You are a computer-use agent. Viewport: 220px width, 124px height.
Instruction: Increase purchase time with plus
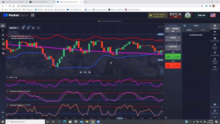(x=178, y=31)
